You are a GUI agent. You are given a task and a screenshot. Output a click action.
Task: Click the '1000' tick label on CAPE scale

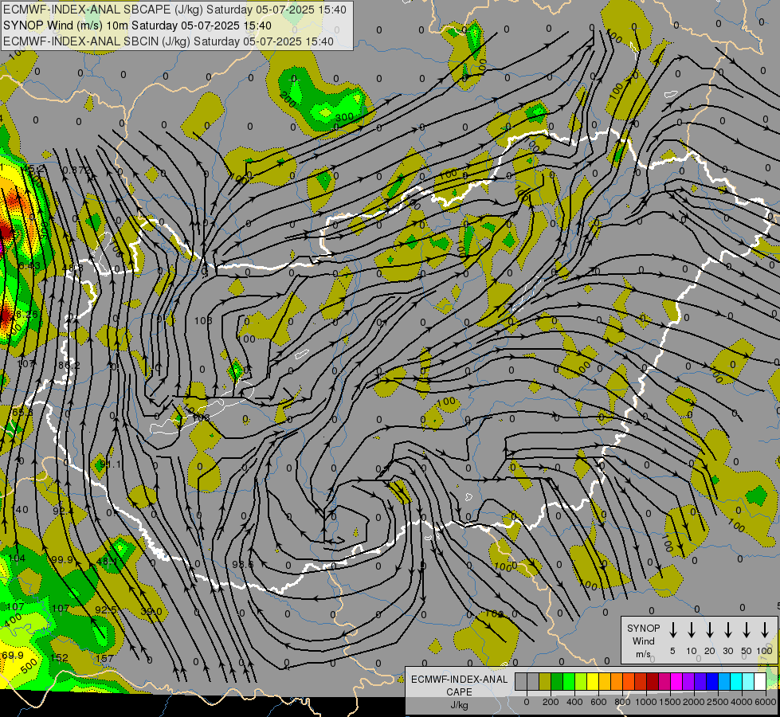pos(646,703)
